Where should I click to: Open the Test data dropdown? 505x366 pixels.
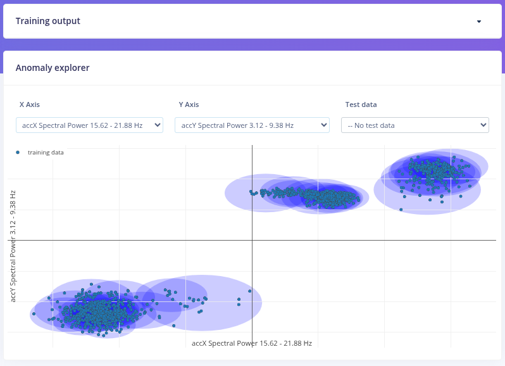click(x=415, y=125)
